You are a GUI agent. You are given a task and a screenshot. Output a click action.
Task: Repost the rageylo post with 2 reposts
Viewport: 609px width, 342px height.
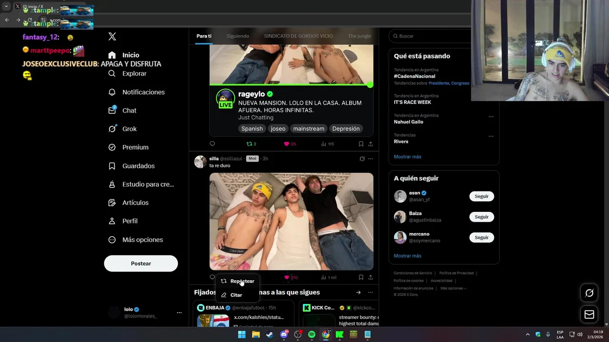coord(251,144)
